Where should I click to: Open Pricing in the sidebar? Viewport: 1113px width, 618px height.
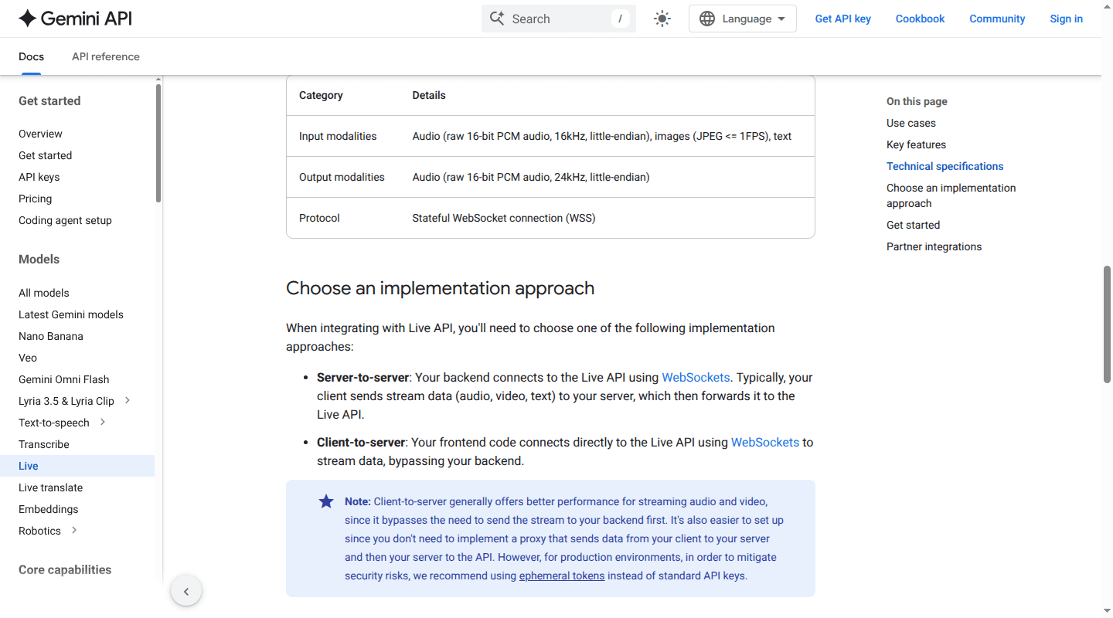click(x=35, y=199)
